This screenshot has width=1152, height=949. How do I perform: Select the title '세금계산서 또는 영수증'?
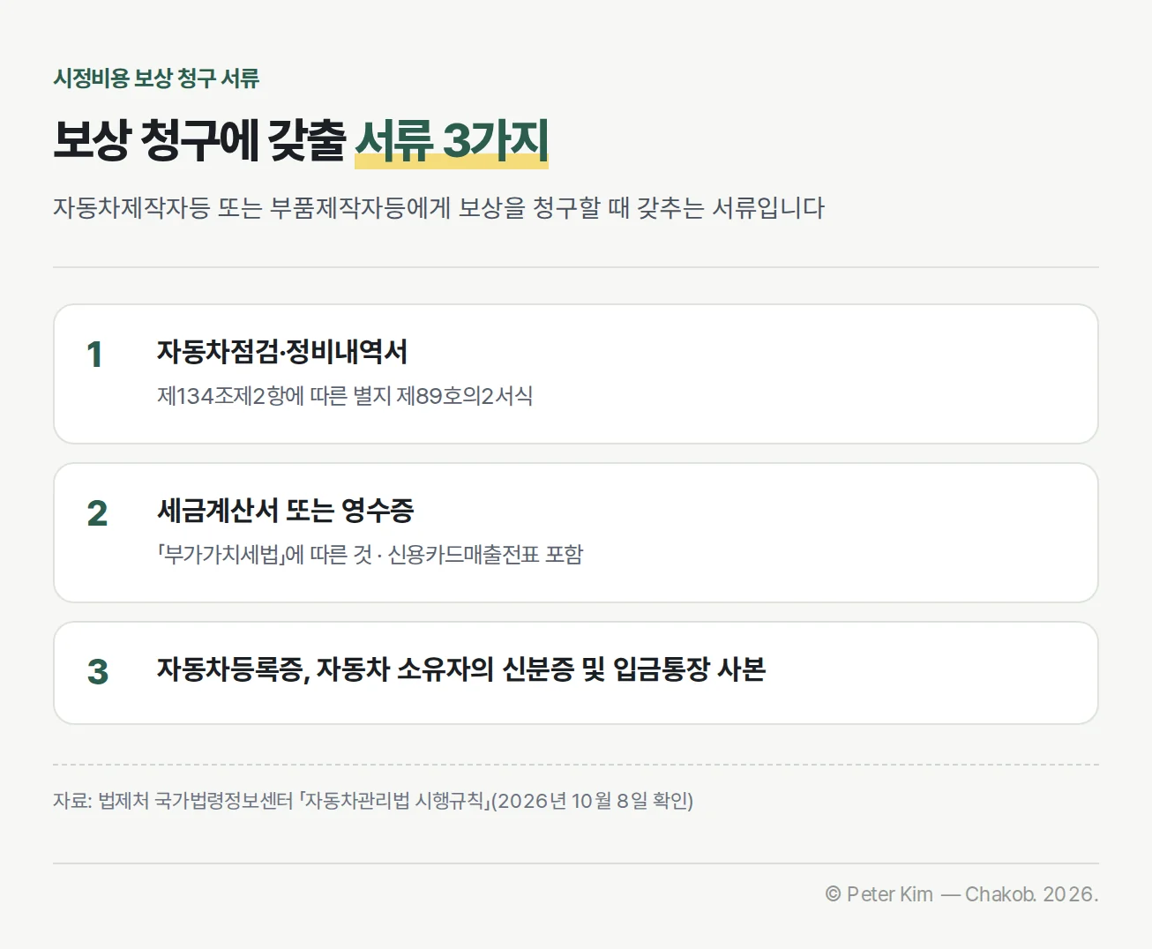pos(286,511)
